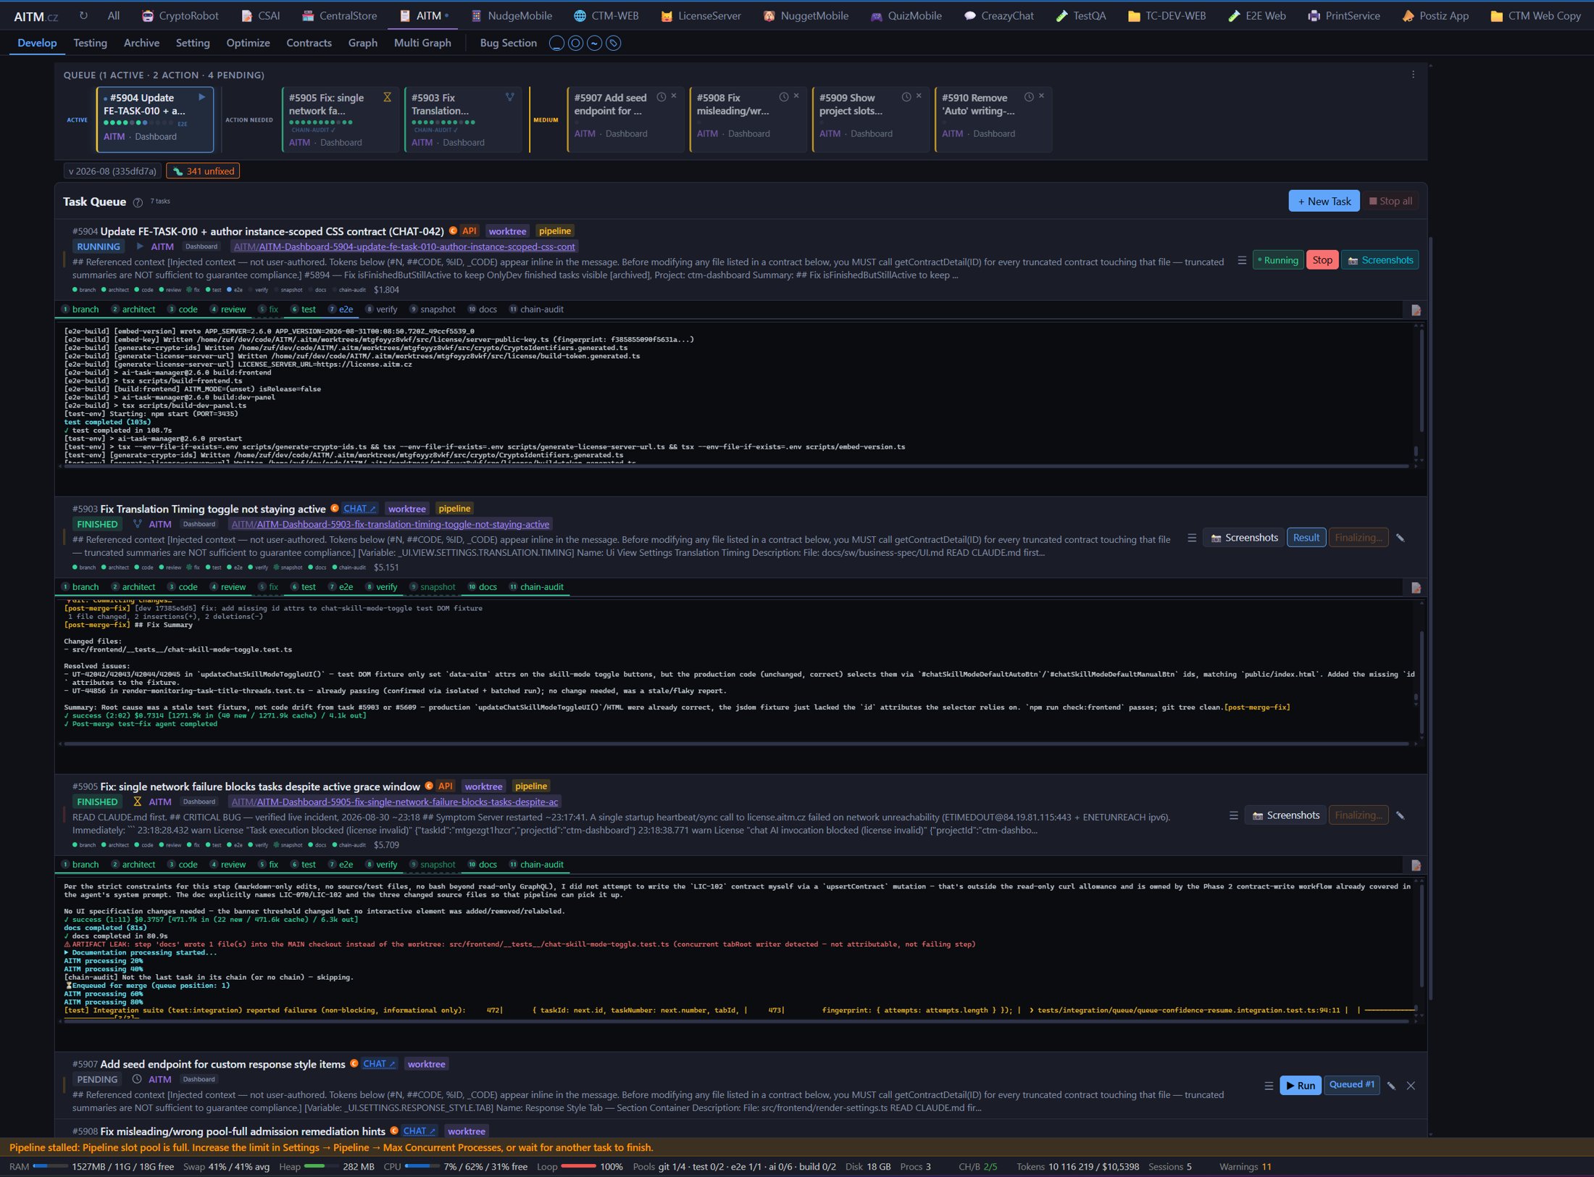The height and width of the screenshot is (1177, 1594).
Task: Click the Stop all button
Action: click(1390, 201)
